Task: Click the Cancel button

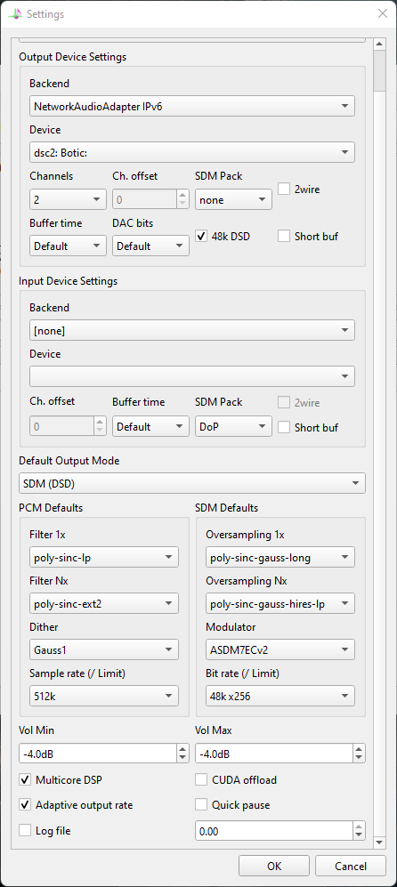Action: pos(351,866)
